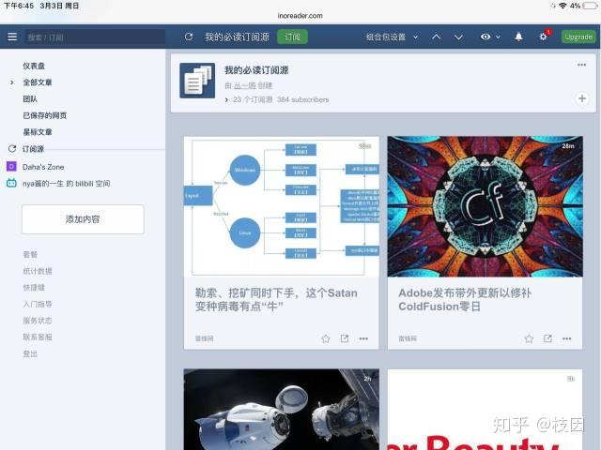The height and width of the screenshot is (450, 601).
Task: Click the bilibili feed icon
Action: tap(11, 184)
